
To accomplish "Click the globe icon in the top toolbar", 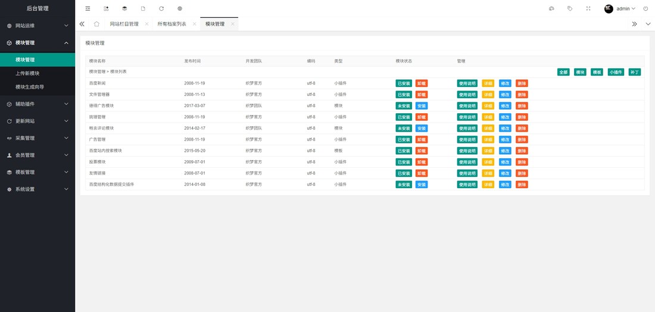I will point(180,9).
